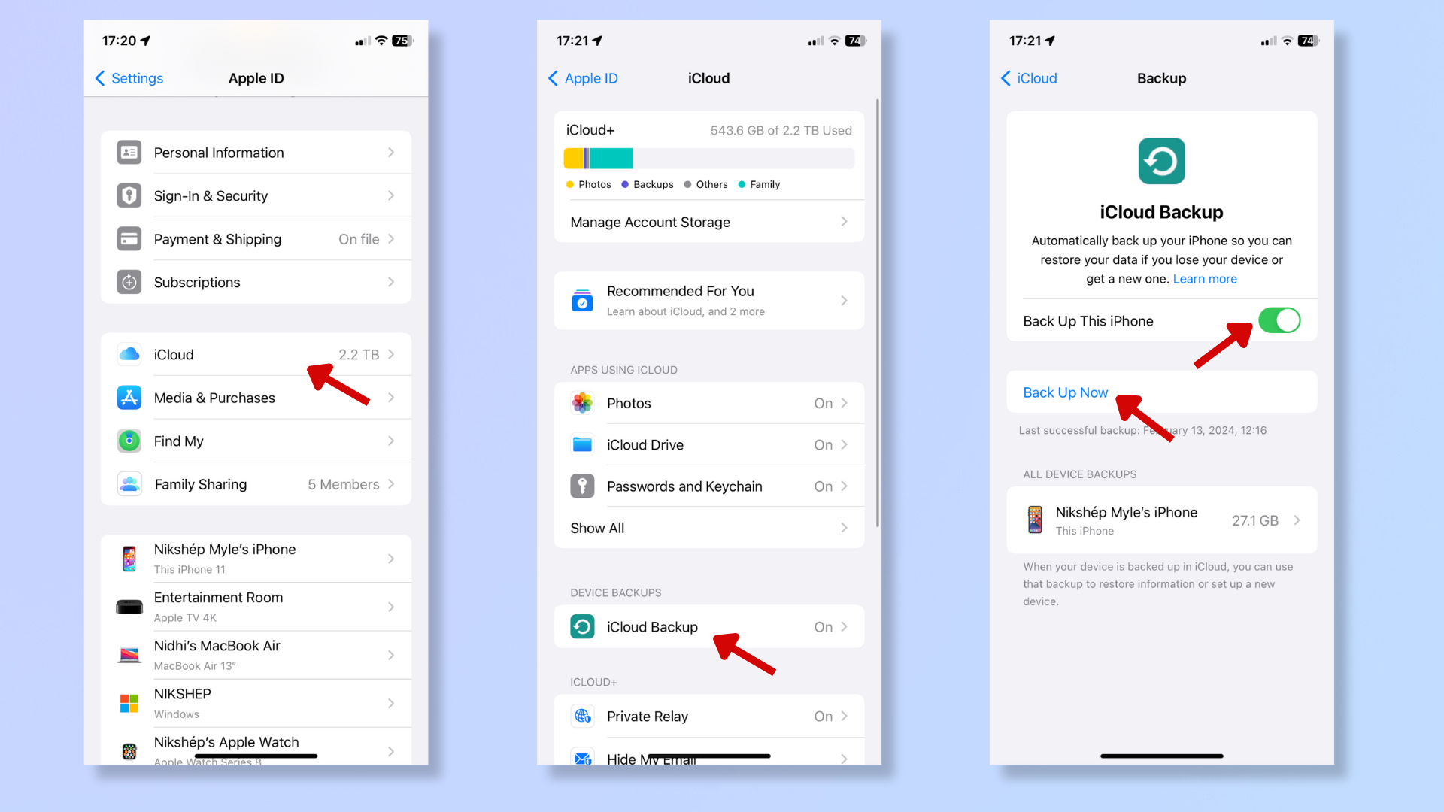Tap Passwords and Keychain icon

point(580,486)
